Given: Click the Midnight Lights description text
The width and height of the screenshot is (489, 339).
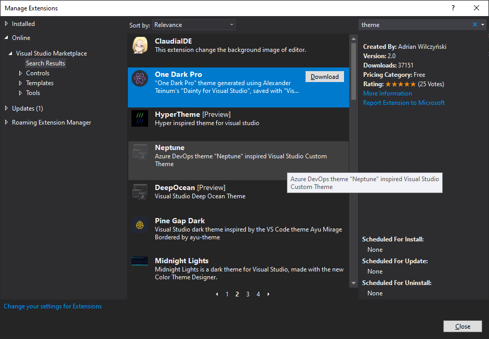Looking at the screenshot, I should (249, 273).
